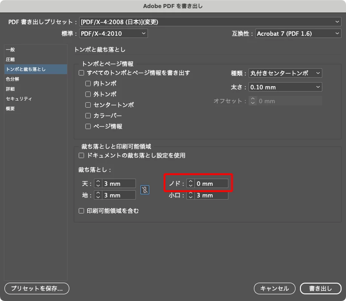The width and height of the screenshot is (346, 301).
Task: Open the 太さ 0.10 mm dropdown
Action: click(x=285, y=87)
